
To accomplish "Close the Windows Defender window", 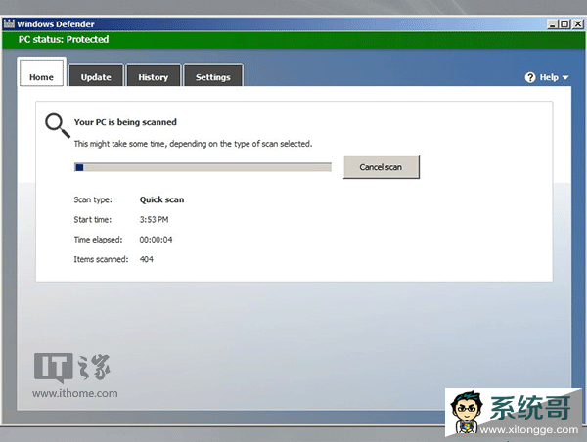I will (x=578, y=24).
